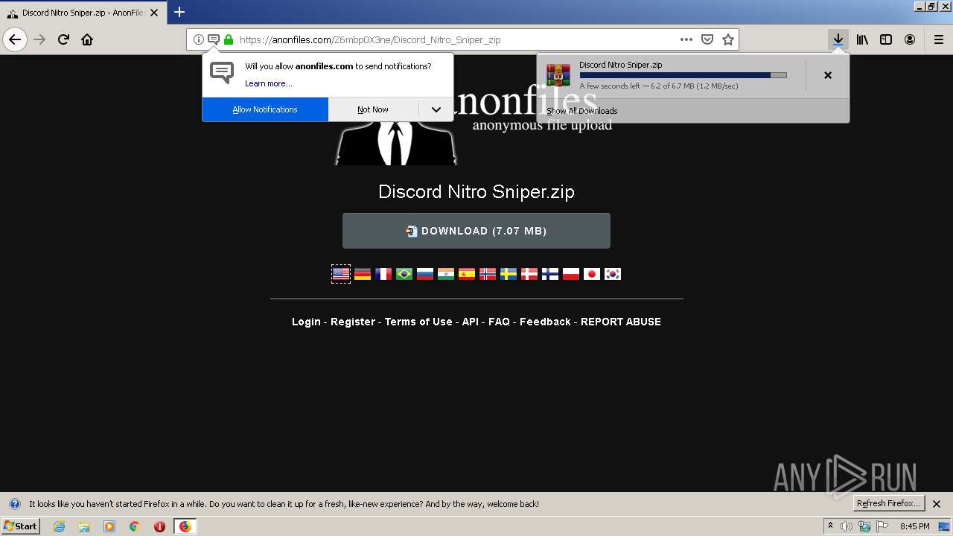
Task: Open the Windows Start menu
Action: (21, 526)
